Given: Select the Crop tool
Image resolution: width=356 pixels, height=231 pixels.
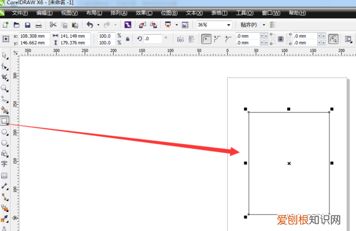Looking at the screenshot, I should [x=5, y=77].
